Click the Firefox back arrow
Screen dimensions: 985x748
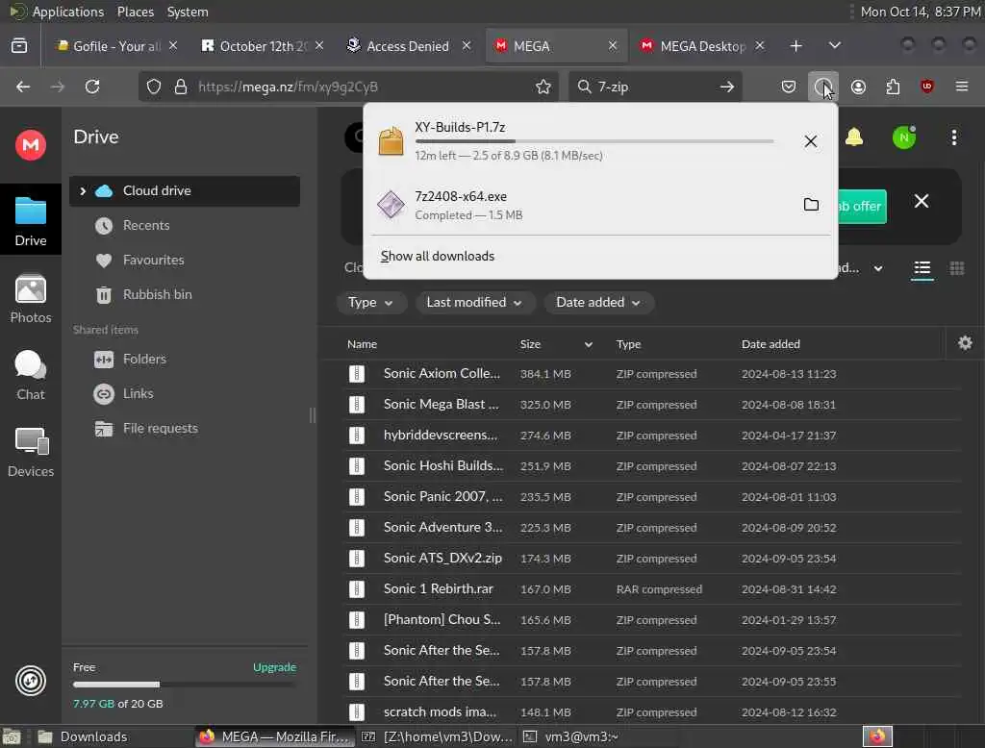click(23, 87)
